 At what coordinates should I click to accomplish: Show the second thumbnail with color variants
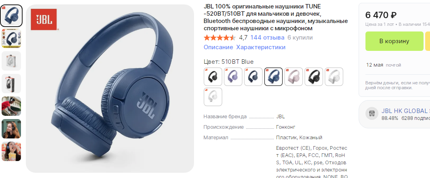11,38
